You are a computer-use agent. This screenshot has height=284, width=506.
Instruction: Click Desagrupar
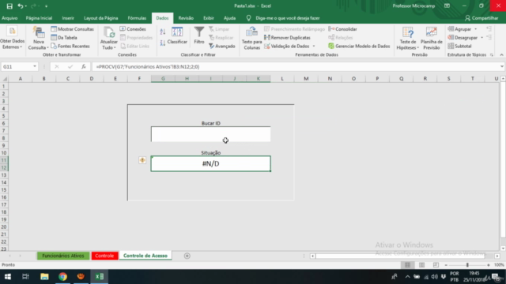tap(463, 37)
